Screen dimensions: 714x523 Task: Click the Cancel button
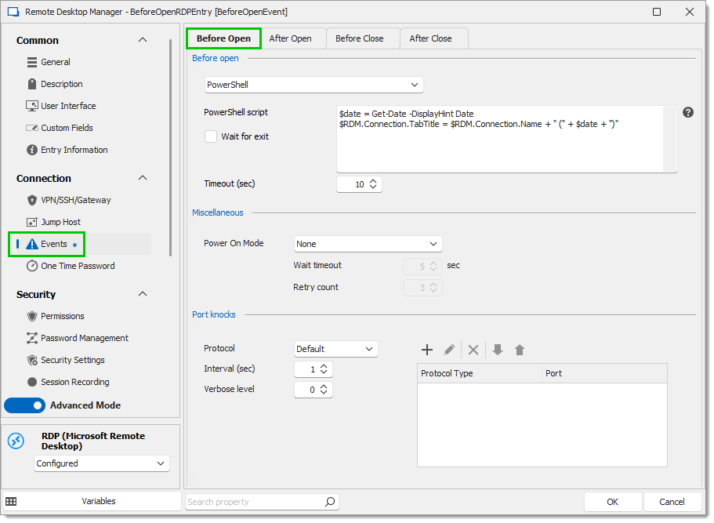[x=672, y=502]
